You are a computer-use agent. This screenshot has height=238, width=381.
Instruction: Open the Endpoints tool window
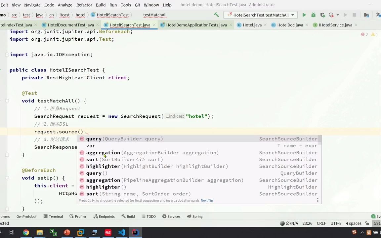106,216
